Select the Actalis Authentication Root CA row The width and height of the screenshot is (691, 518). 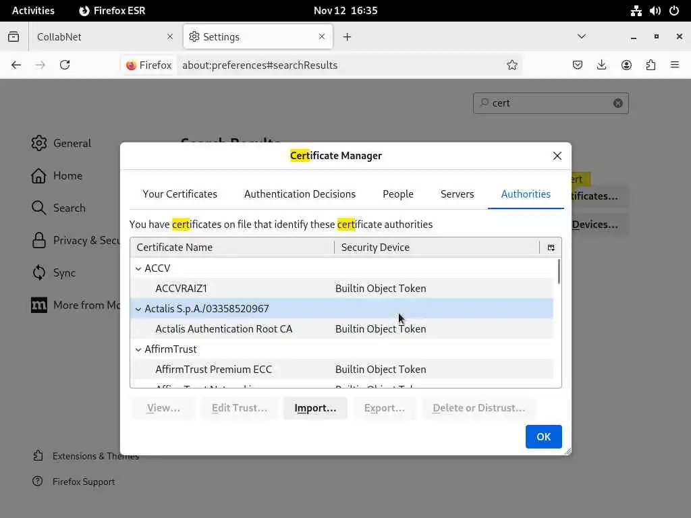(341, 329)
